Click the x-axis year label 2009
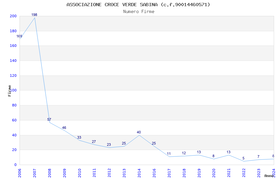The height and width of the screenshot is (179, 277). [65, 173]
